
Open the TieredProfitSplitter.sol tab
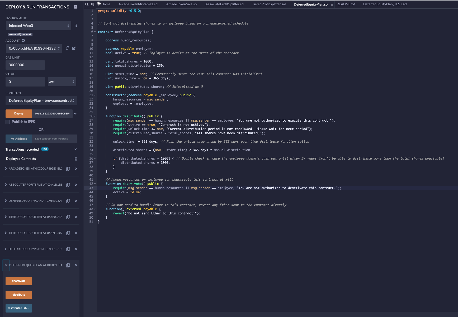(269, 4)
